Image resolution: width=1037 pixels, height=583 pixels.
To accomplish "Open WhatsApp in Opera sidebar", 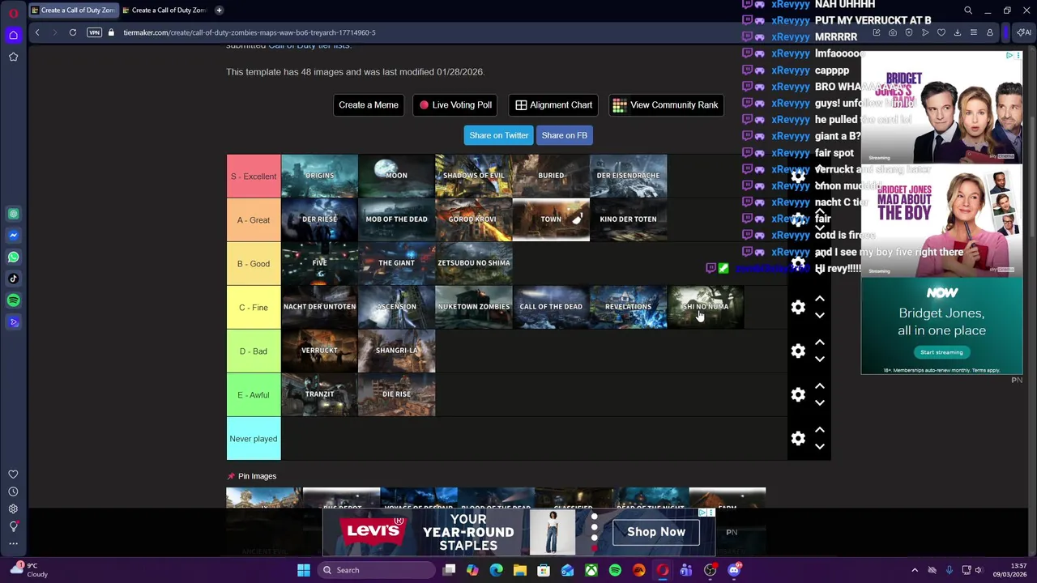I will pyautogui.click(x=13, y=257).
